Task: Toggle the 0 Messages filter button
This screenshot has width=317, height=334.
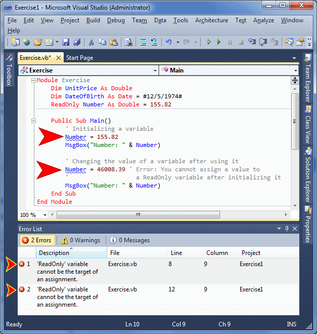Action: tap(129, 240)
